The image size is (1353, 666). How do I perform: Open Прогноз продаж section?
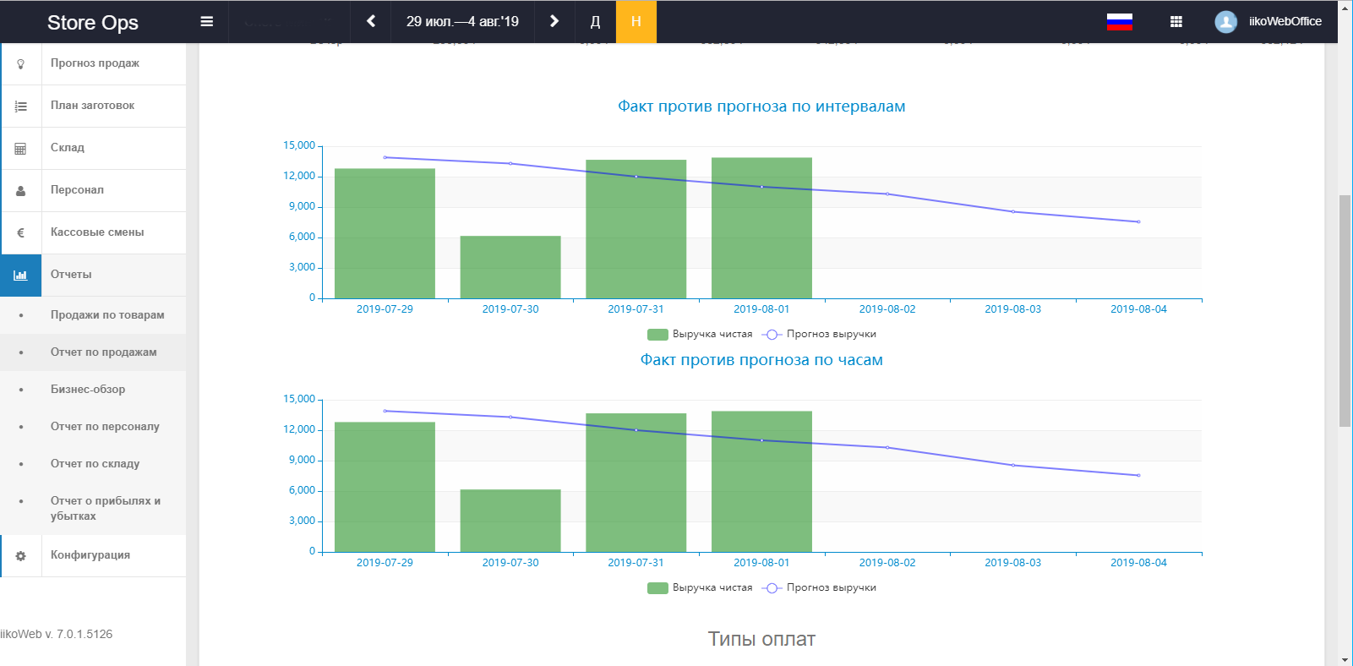click(95, 63)
